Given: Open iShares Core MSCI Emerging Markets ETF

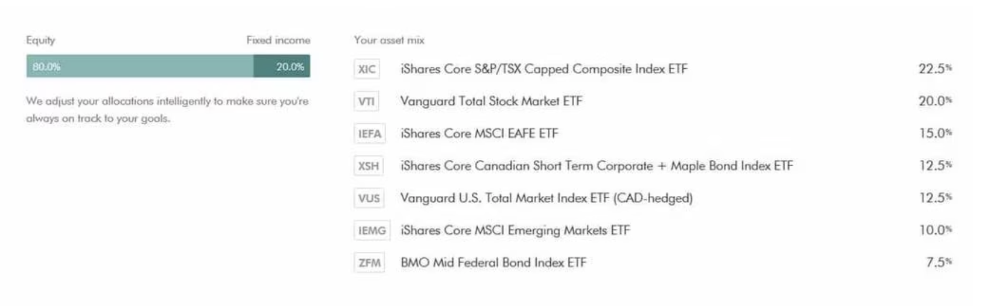Looking at the screenshot, I should [515, 230].
